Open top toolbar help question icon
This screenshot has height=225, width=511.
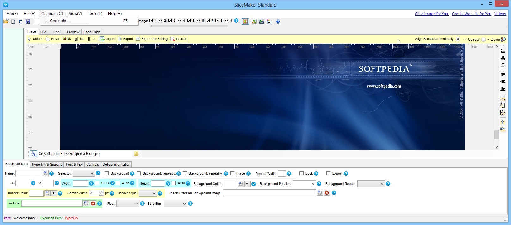coord(278,21)
